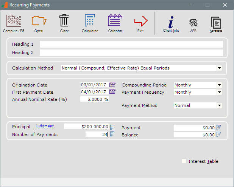Screen dimensions: 234x187
Task: Minimize the Recurring Payments window
Action: pos(190,5)
